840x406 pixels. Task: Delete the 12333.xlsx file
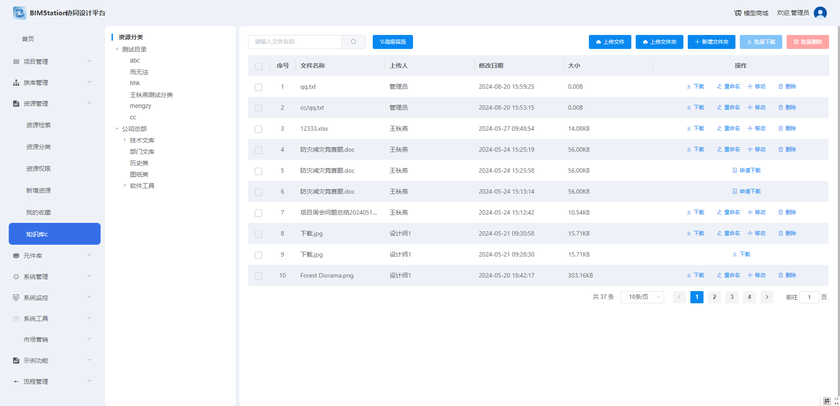pos(787,128)
